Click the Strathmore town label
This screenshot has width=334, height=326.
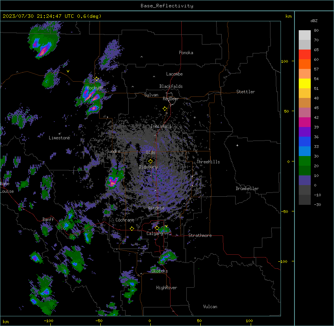(x=200, y=235)
